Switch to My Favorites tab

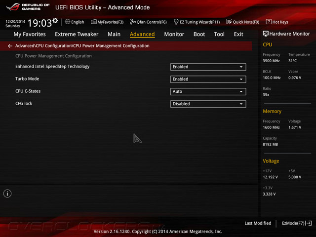tap(30, 34)
